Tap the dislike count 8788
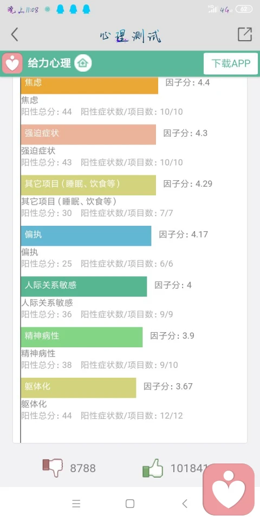260x521 pixels. [82, 468]
